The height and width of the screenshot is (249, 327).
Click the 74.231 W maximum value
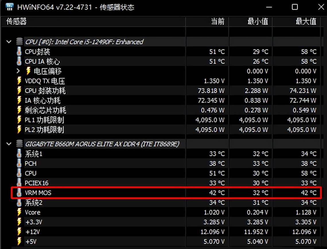pyautogui.click(x=303, y=91)
